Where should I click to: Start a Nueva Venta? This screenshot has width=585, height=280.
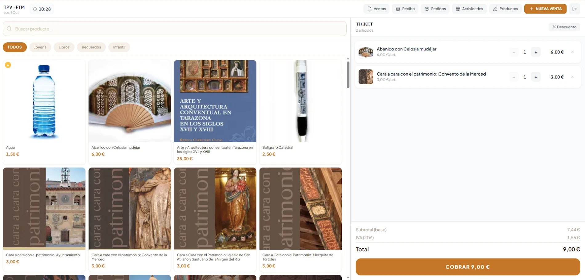coord(545,9)
